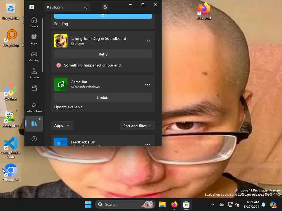
Task: Show hidden system tray icons chevron
Action: tap(213, 204)
